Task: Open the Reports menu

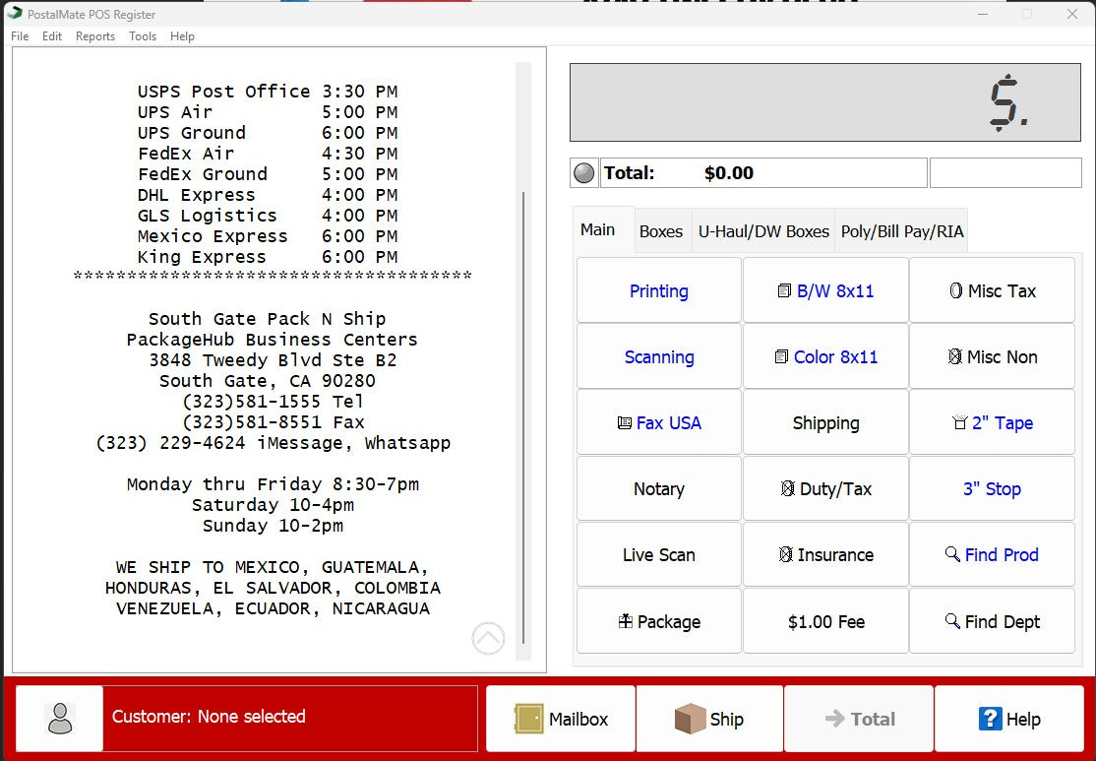Action: tap(95, 36)
